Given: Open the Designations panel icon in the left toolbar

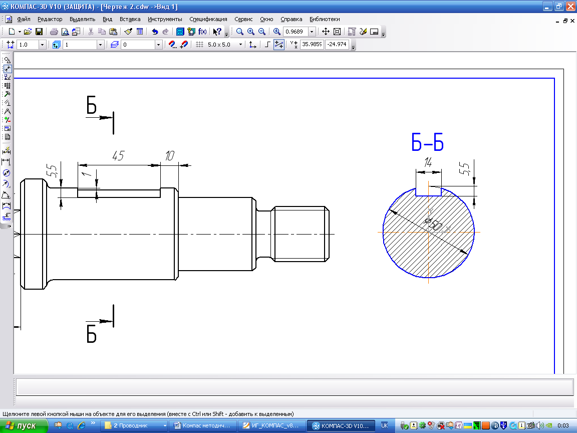Looking at the screenshot, I should click(x=8, y=77).
